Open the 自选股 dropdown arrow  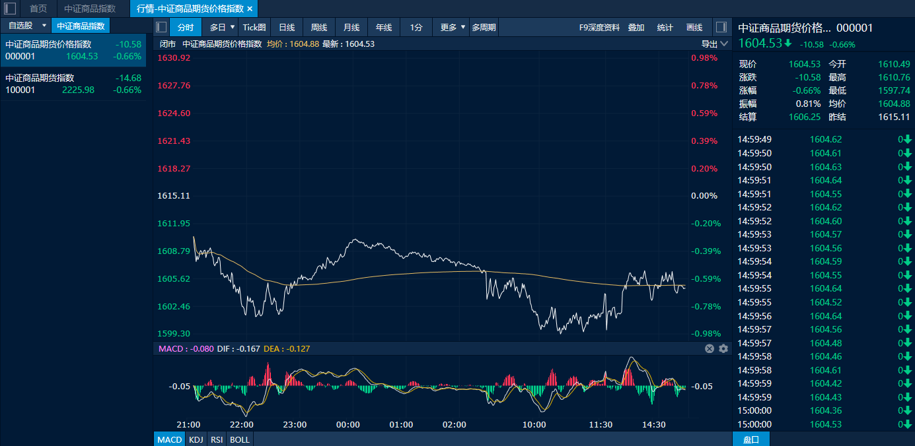click(x=44, y=26)
